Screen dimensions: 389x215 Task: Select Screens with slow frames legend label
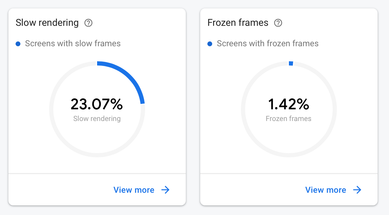[73, 44]
